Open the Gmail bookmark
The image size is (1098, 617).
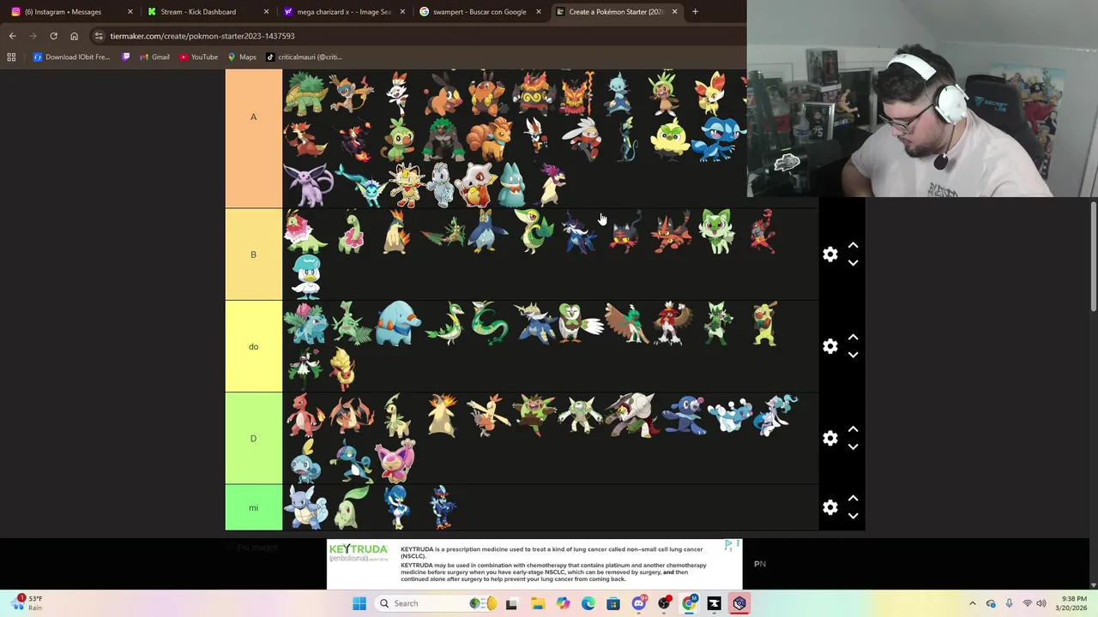click(x=154, y=57)
